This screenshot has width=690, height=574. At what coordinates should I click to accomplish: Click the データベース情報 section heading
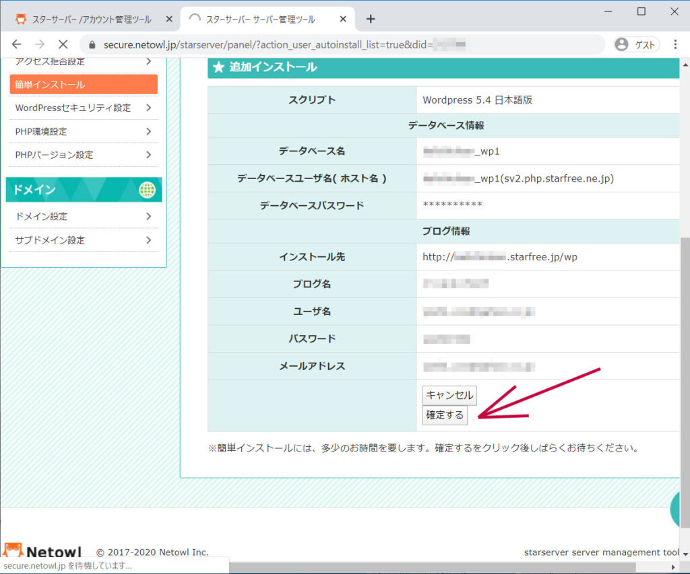[x=446, y=126]
